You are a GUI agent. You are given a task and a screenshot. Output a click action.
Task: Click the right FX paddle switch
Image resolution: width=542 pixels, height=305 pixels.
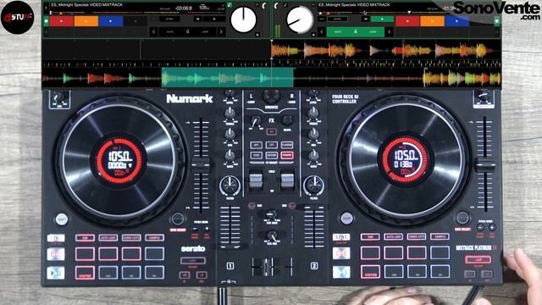[x=287, y=180]
